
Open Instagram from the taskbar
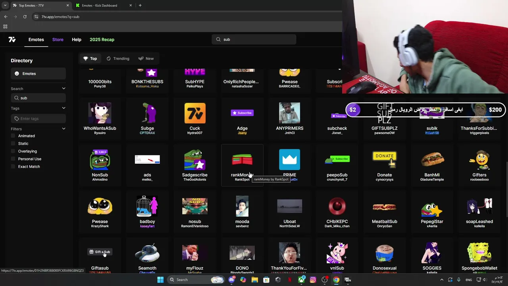313,280
